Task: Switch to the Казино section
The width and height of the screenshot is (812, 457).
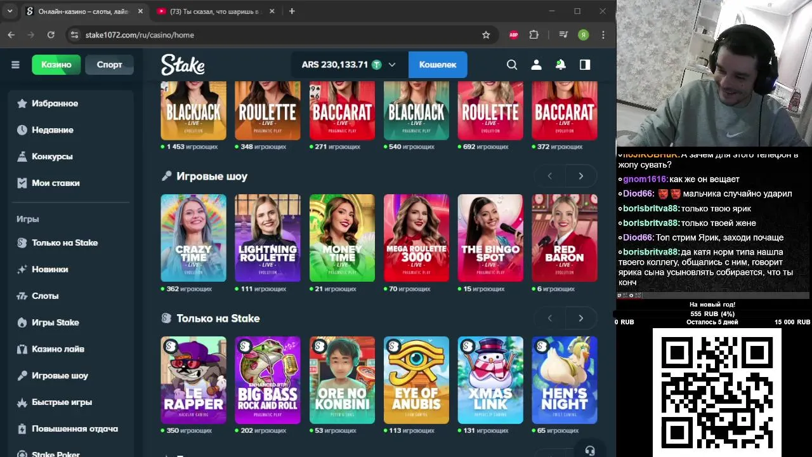Action: point(56,65)
